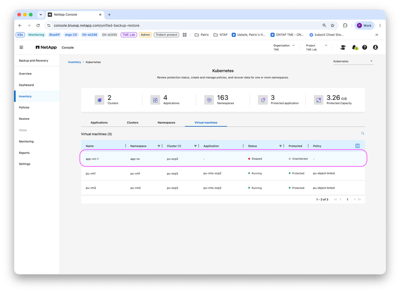Select the Virtual machines tab

(206, 123)
